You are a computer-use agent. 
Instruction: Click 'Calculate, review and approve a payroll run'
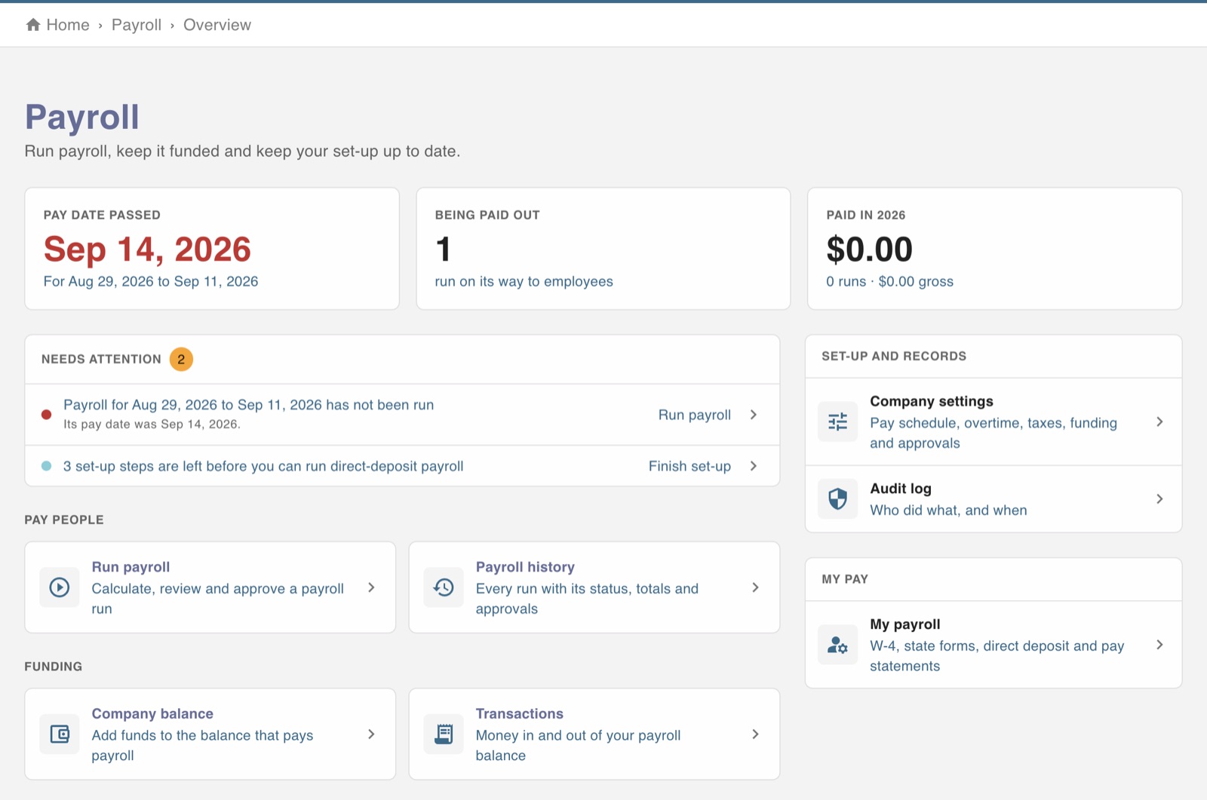coord(217,599)
